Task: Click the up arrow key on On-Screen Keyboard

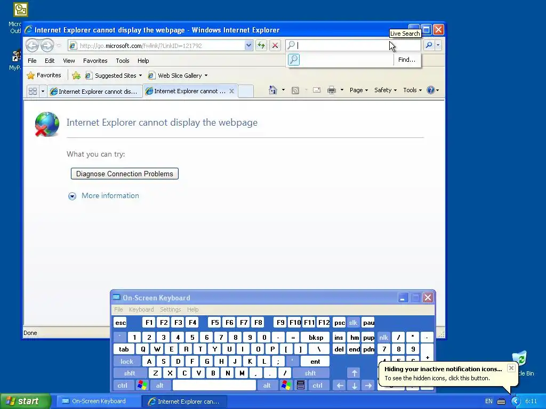Action: pos(354,373)
